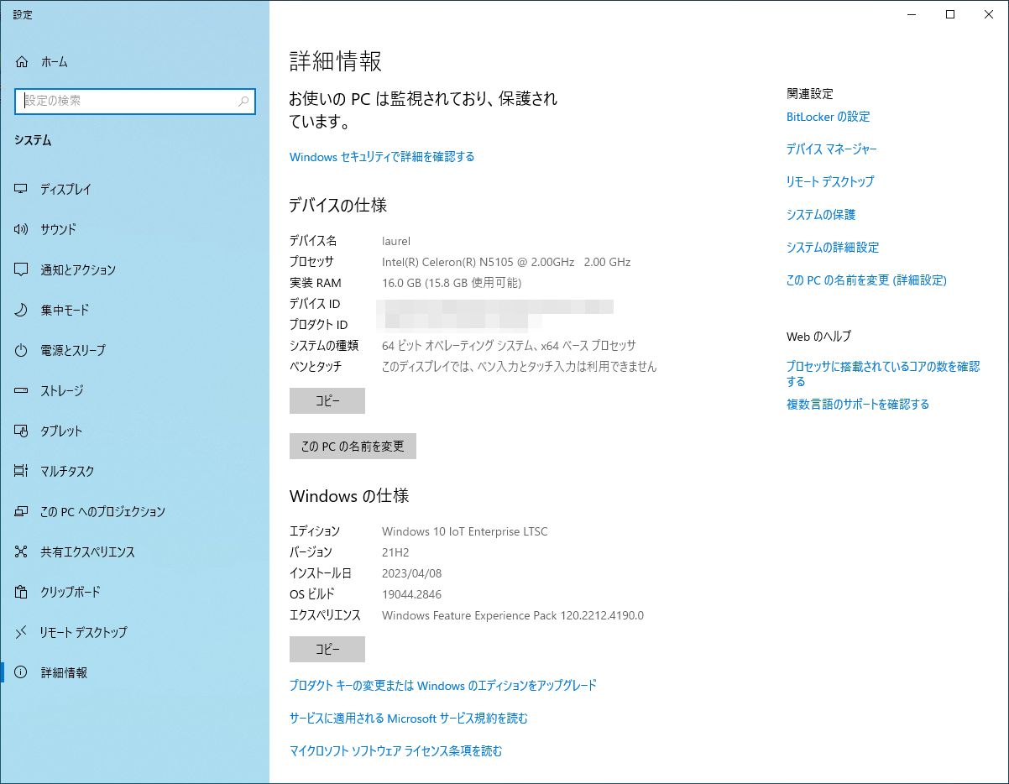Minimize the 設定 window
The width and height of the screenshot is (1009, 784).
[x=912, y=14]
